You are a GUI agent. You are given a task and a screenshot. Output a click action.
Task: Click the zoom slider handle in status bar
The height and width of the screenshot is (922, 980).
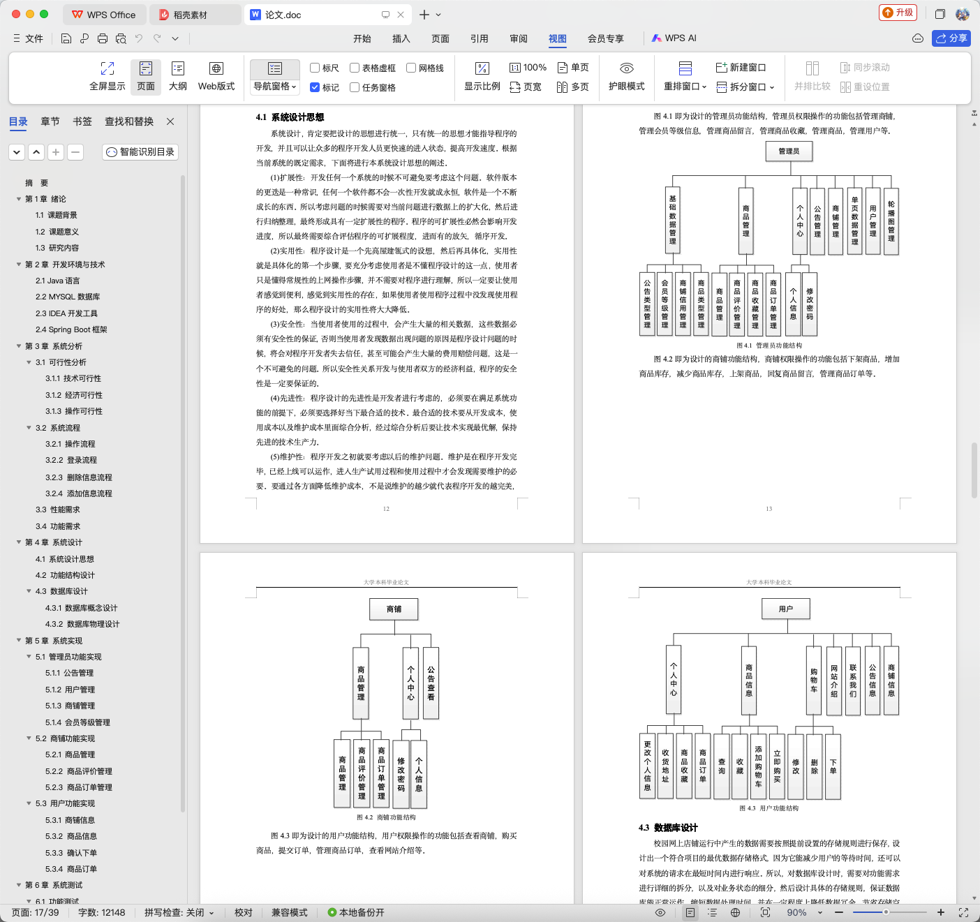click(x=886, y=912)
